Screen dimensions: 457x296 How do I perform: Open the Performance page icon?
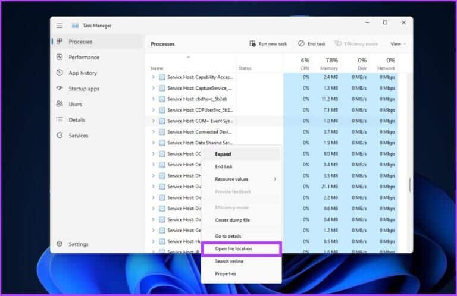pyautogui.click(x=60, y=58)
